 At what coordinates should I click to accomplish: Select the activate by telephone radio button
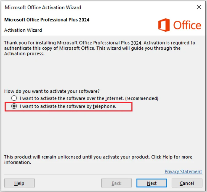[x=14, y=106]
